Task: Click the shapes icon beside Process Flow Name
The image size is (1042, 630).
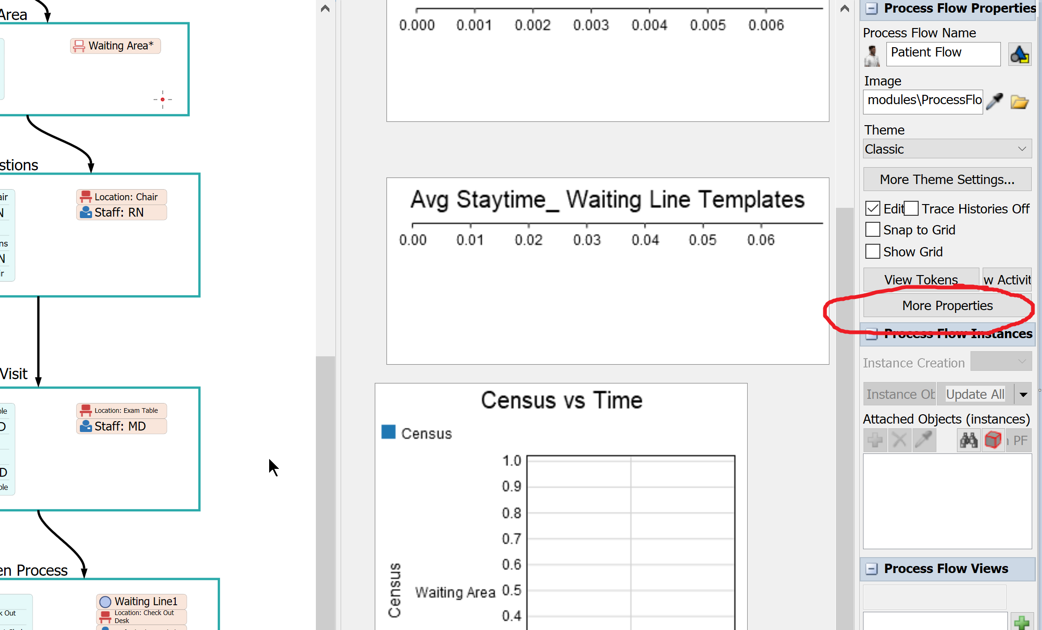Action: pyautogui.click(x=1020, y=55)
